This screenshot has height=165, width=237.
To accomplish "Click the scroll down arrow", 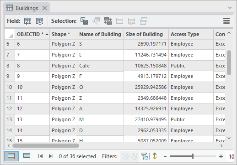I will (229, 138).
